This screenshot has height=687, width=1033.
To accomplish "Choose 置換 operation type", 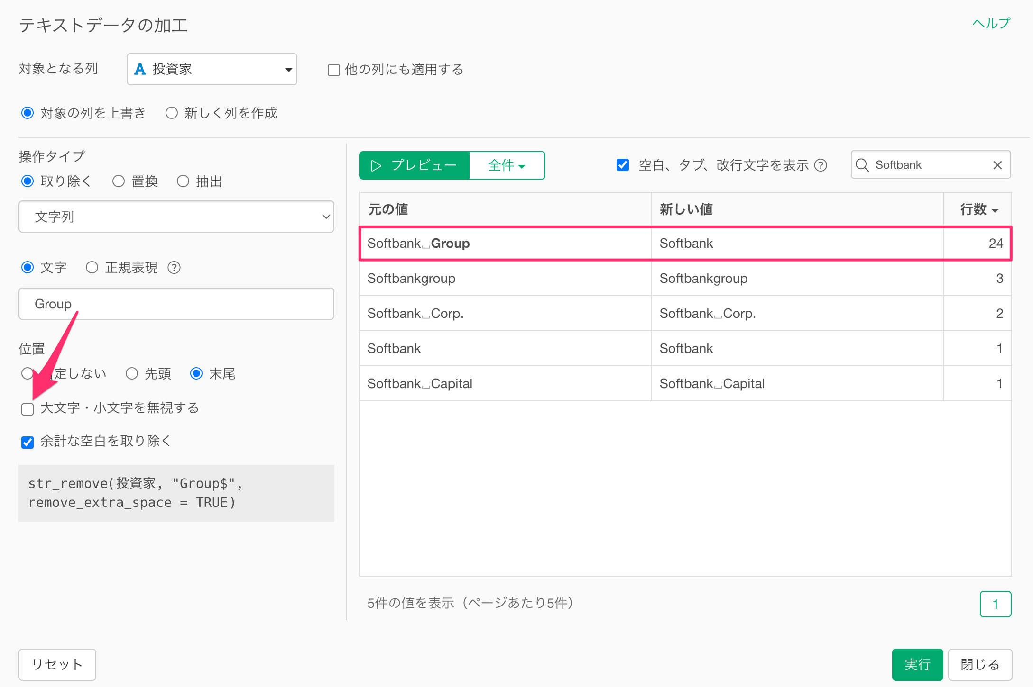I will click(119, 181).
